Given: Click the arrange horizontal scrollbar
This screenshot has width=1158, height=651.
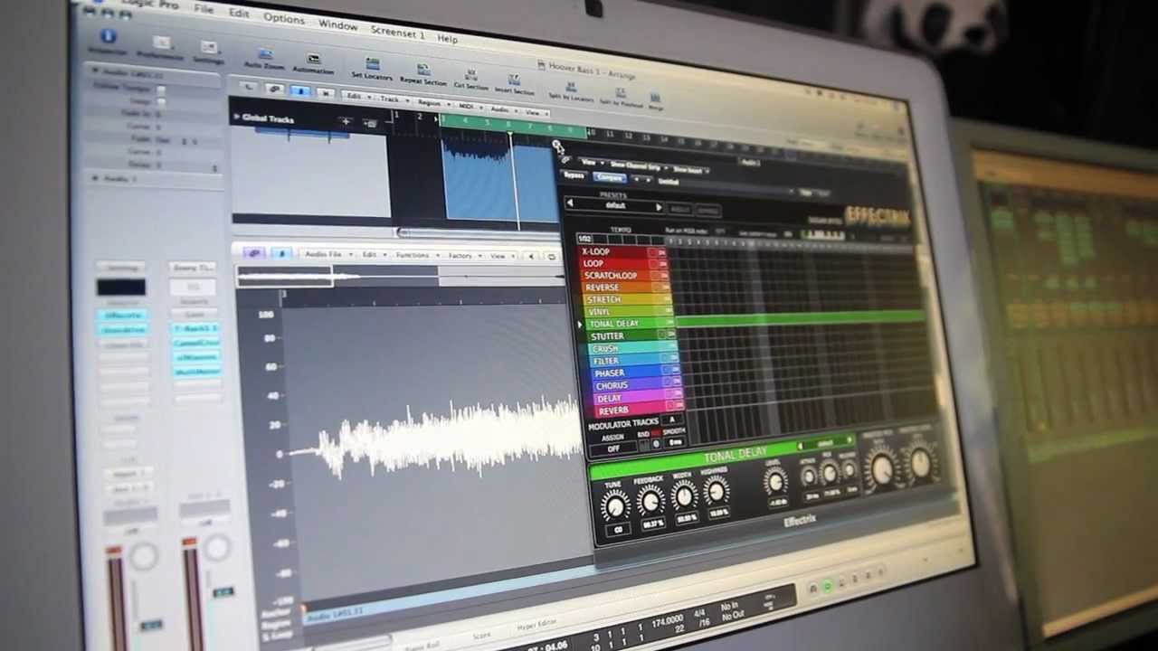Looking at the screenshot, I should click(x=479, y=232).
